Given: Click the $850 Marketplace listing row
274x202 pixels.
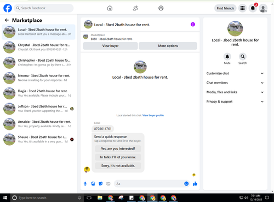Looking at the screenshot, I should [140, 37].
